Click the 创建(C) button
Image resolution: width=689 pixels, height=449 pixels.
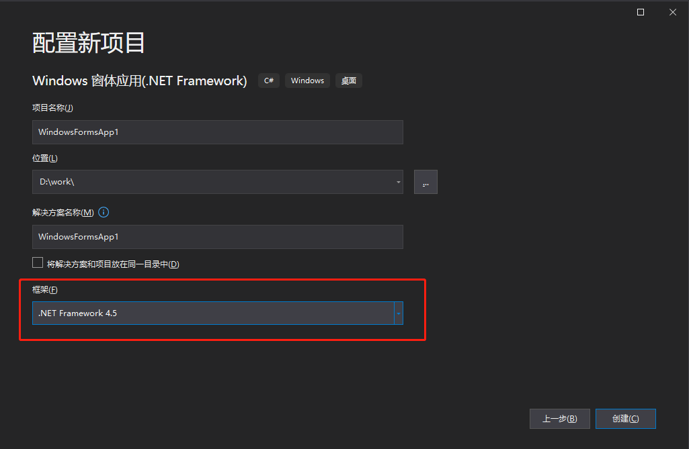click(625, 419)
